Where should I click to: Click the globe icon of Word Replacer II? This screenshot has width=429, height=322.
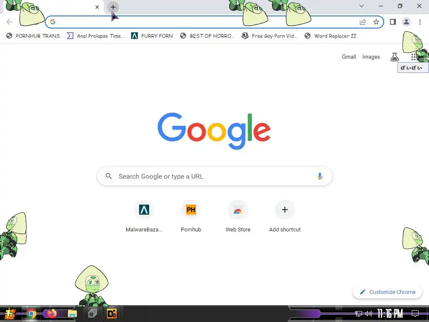pos(308,36)
